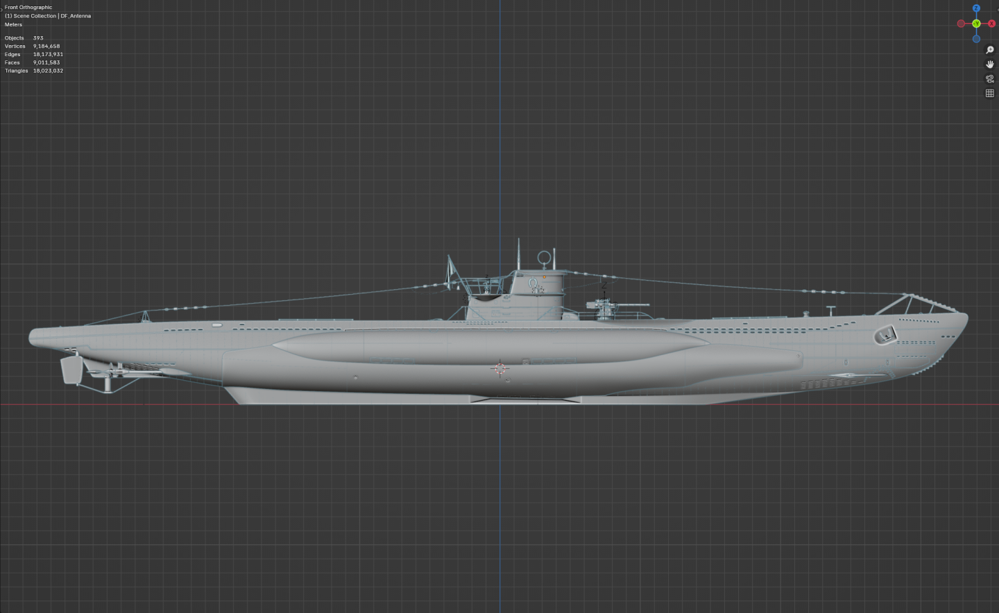
Task: Click the 'Front Orthographic' view label
Action: pyautogui.click(x=28, y=8)
